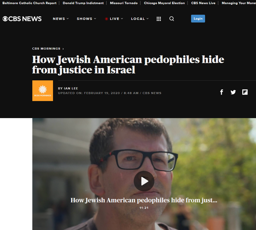Share article on Flipboard

(245, 92)
